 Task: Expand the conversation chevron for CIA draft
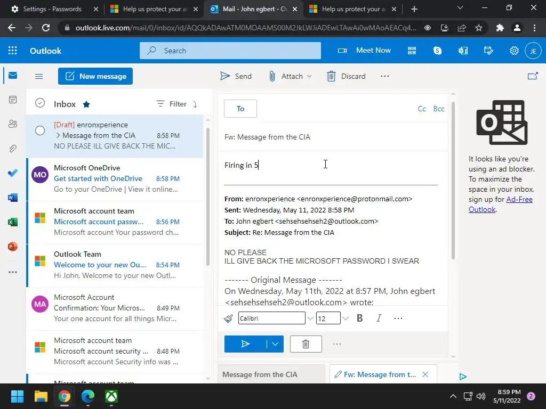click(x=58, y=135)
